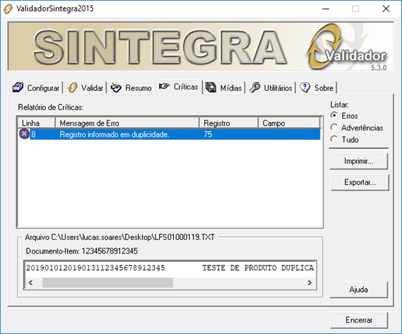Click the record text '201901012019013112345678912345'

point(96,268)
